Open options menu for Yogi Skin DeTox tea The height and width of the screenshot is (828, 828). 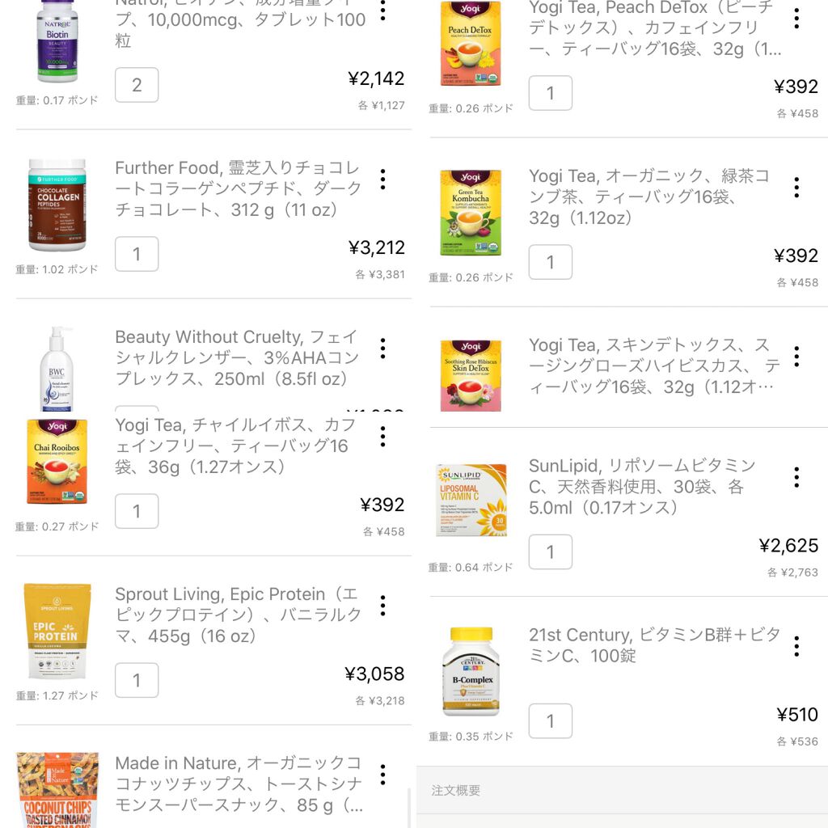tap(796, 357)
